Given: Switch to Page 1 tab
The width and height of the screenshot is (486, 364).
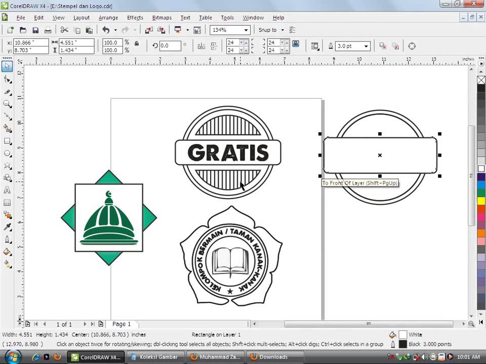Looking at the screenshot, I should pos(121,324).
